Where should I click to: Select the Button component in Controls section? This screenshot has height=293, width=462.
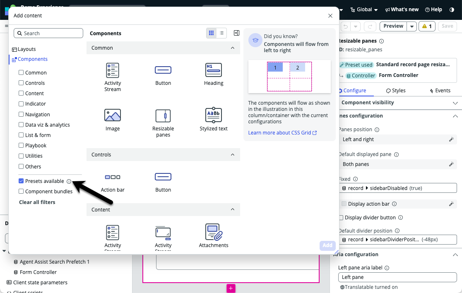[x=163, y=181]
